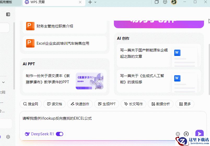The width and height of the screenshot is (210, 146).
Task: Click the W document icon for 读后感 card
Action: coord(177,78)
